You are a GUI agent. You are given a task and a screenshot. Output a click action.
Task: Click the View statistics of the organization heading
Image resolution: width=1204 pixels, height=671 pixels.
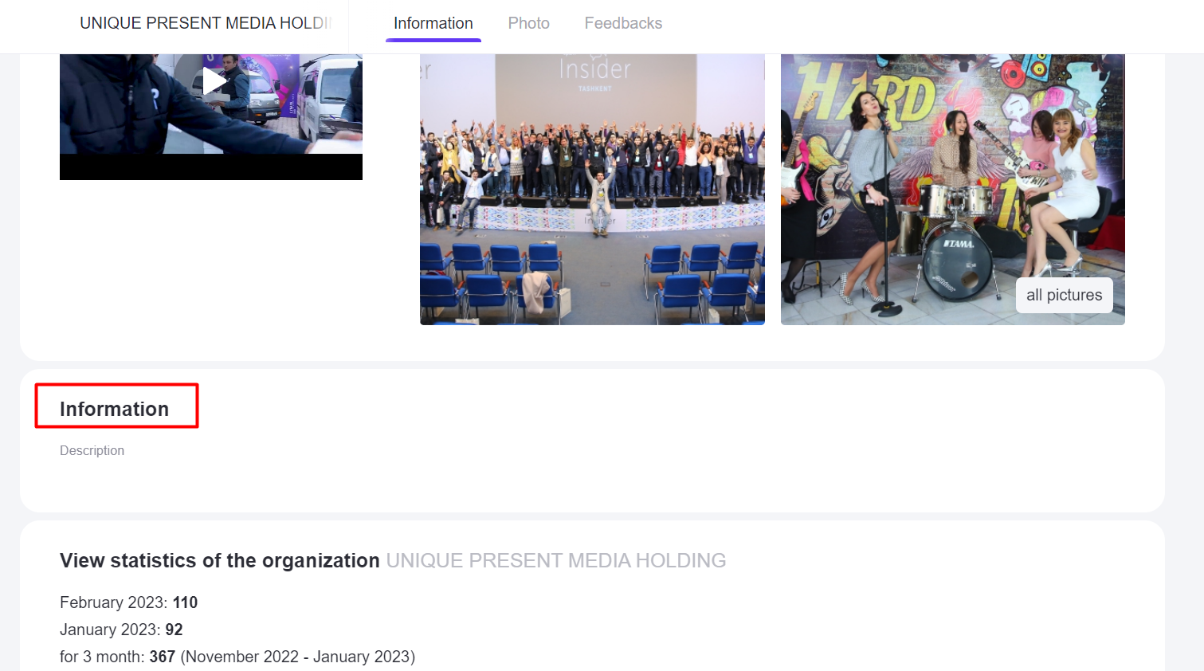click(220, 560)
